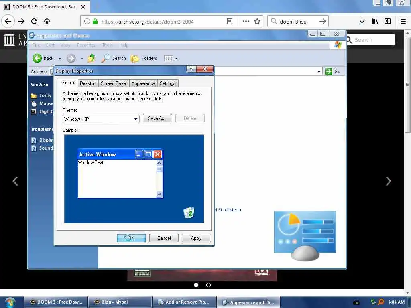Open the Firefox hamburger menu
This screenshot has height=308, width=411.
pyautogui.click(x=403, y=22)
